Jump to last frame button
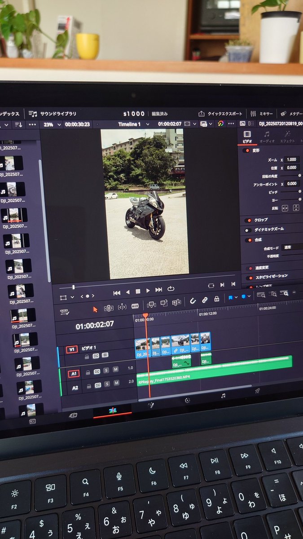This screenshot has width=303, height=539. (158, 290)
